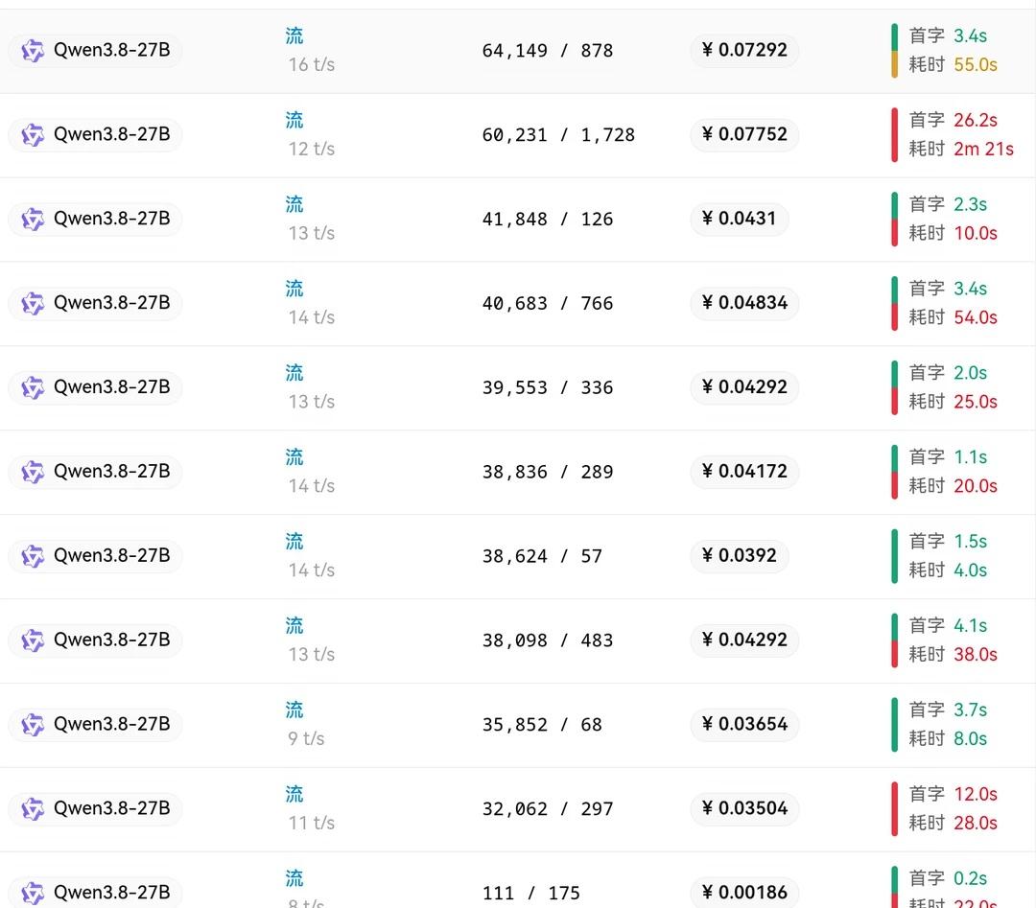Click the Qwen icon in the ¥ 0.04172 row
Image resolution: width=1036 pixels, height=908 pixels.
pyautogui.click(x=33, y=472)
